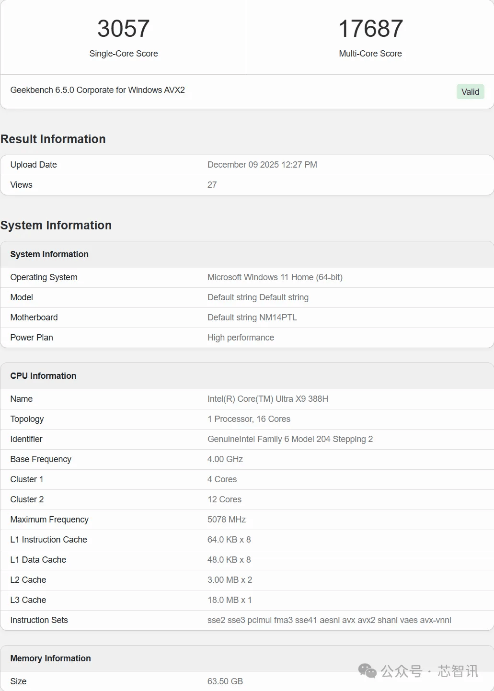494x691 pixels.
Task: Click the WeChat logo in the watermark
Action: point(368,671)
